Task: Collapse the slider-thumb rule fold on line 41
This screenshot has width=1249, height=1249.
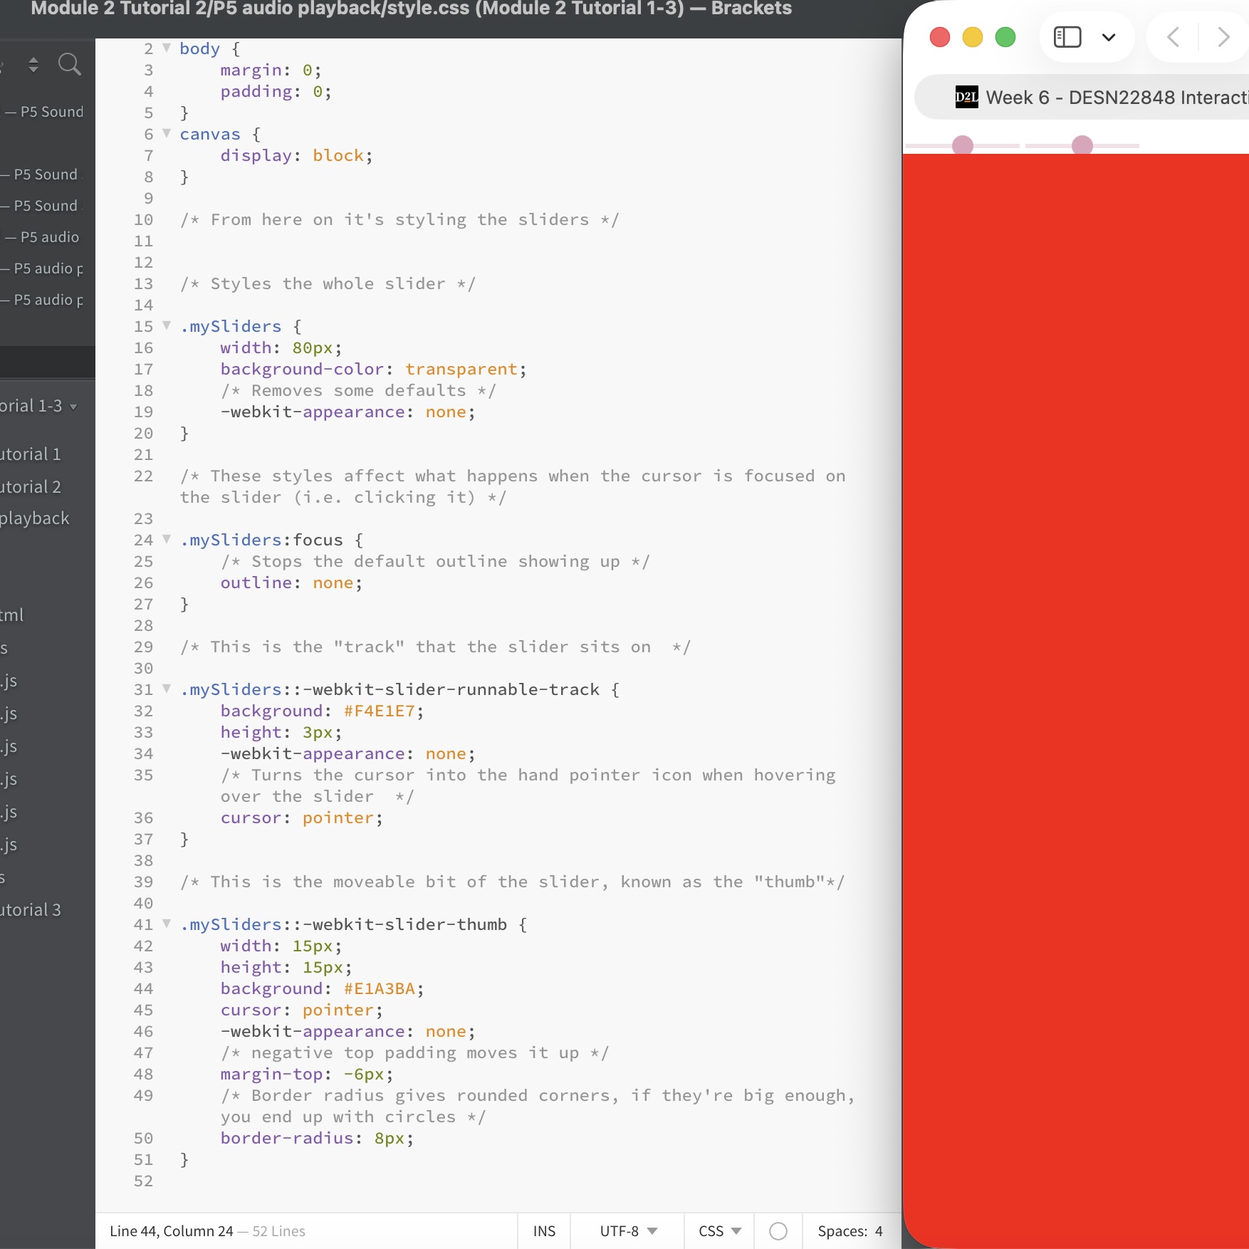Action: [x=166, y=924]
